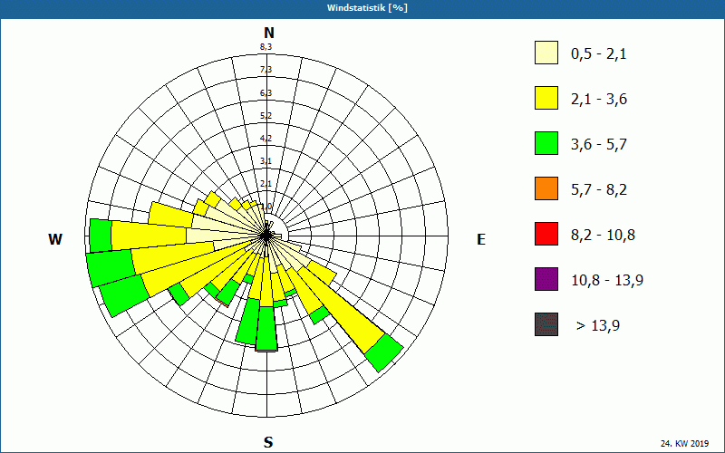Click the 10,8 - 13,9 legend text

(x=607, y=280)
